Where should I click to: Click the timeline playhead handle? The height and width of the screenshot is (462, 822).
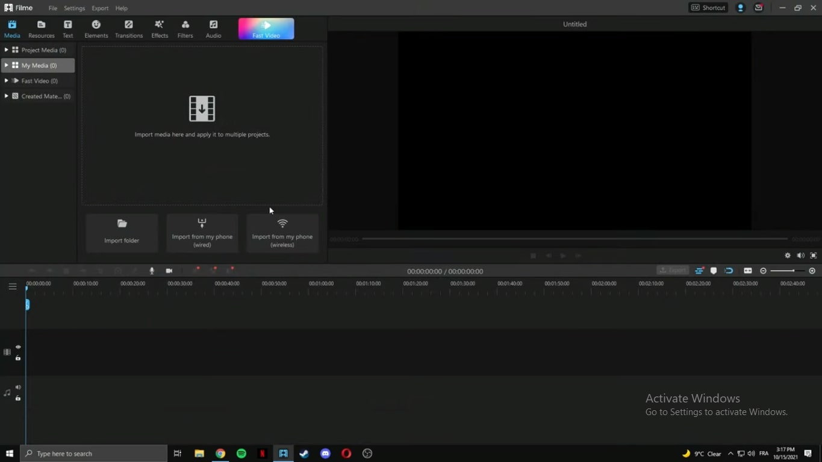tap(27, 304)
